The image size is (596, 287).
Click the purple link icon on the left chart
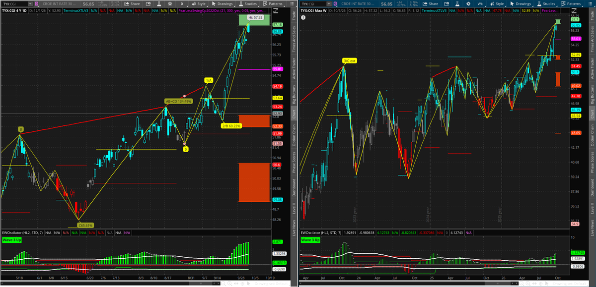[x=36, y=3]
